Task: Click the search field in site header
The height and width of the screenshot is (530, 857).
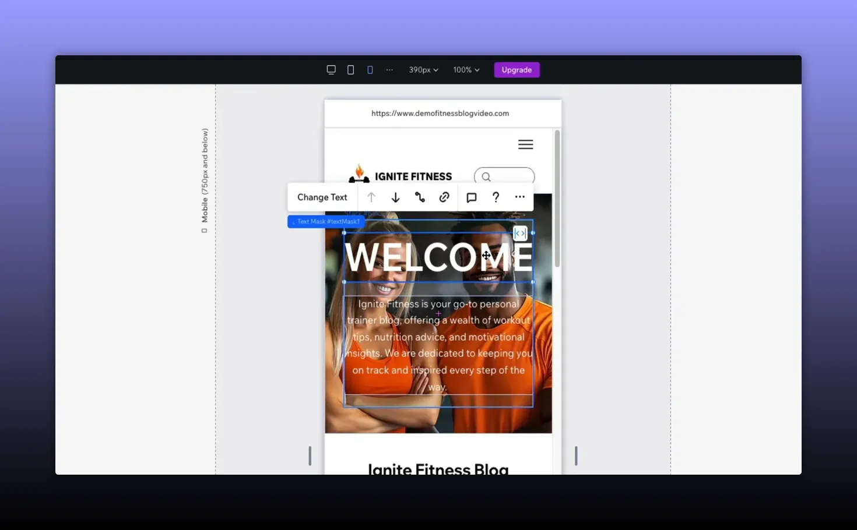Action: click(x=504, y=176)
